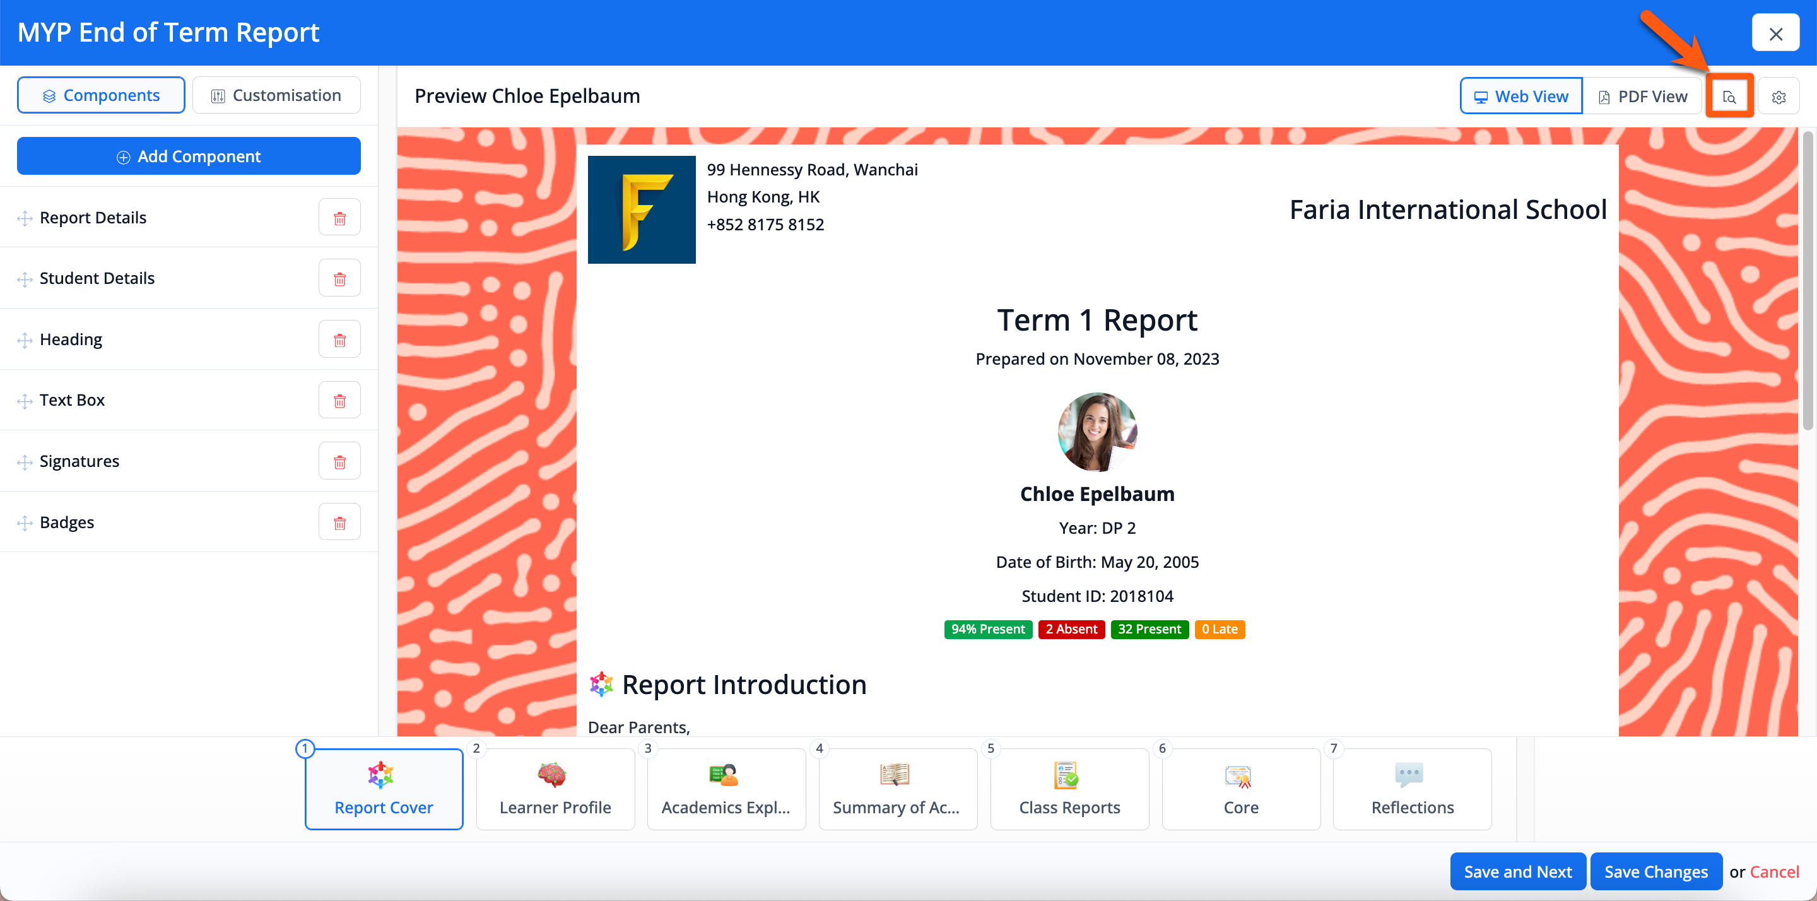
Task: Click trash icon for Heading
Action: tap(339, 339)
